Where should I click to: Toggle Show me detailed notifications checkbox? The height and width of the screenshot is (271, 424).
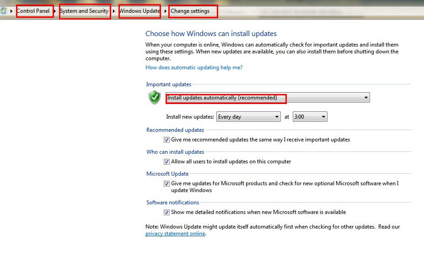pyautogui.click(x=166, y=213)
